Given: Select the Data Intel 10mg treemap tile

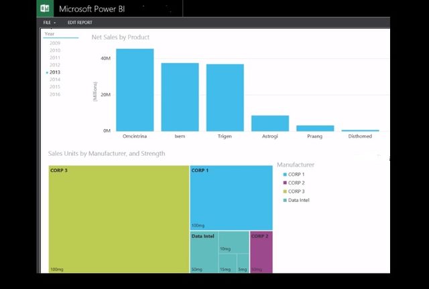Looking at the screenshot, I should pos(234,242).
